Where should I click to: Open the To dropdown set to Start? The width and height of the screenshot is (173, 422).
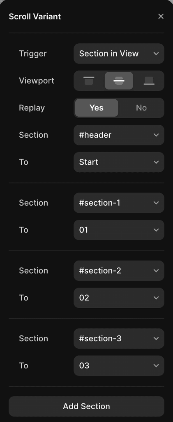click(119, 162)
